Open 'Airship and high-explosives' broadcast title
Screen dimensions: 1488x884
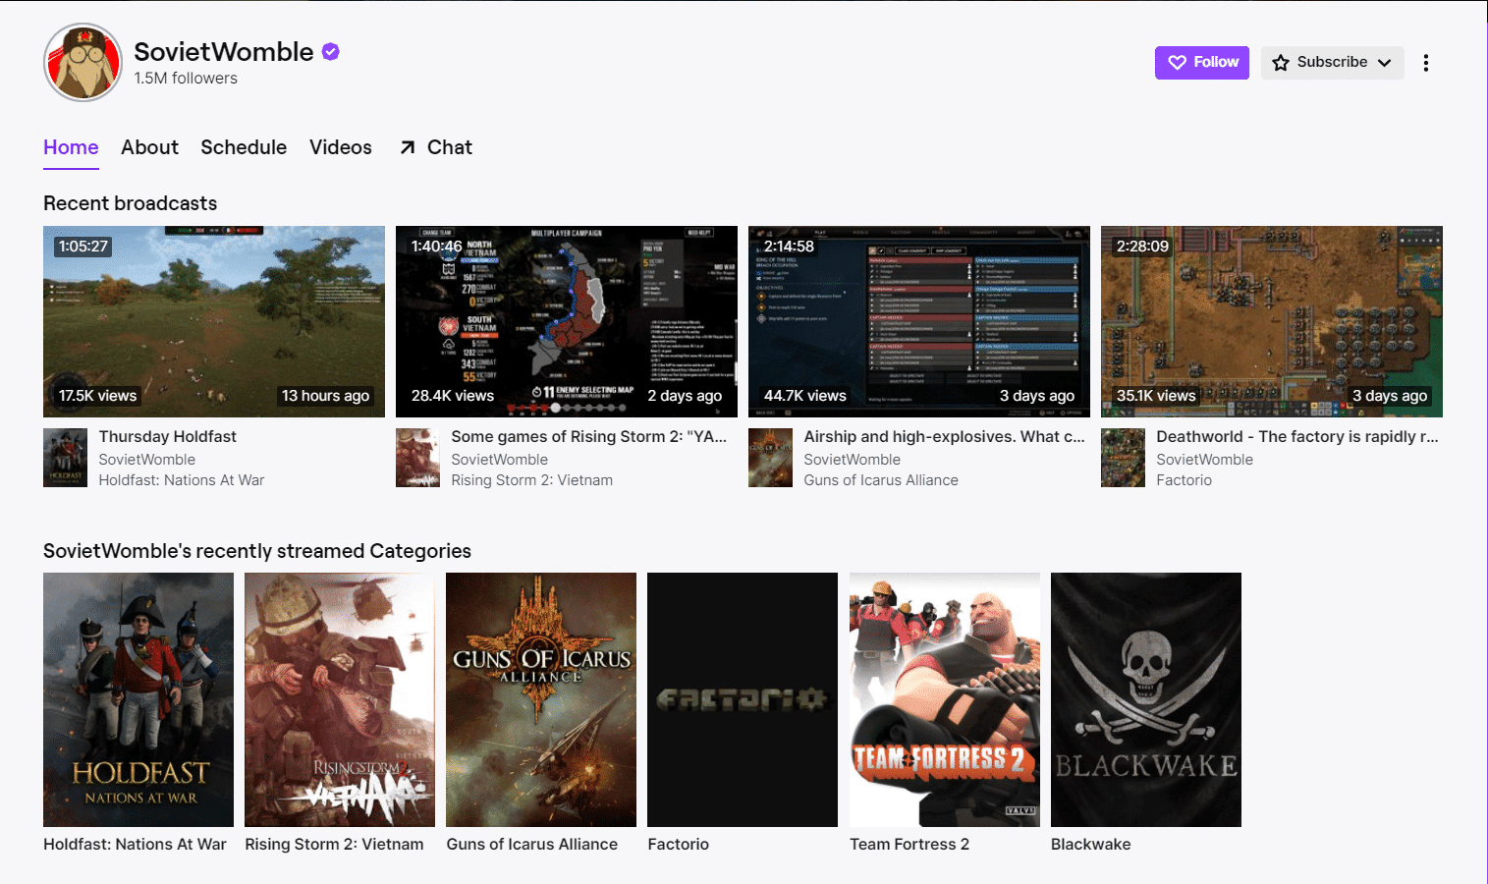(945, 436)
